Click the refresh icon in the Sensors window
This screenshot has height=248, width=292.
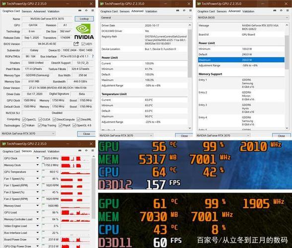tap(86, 150)
